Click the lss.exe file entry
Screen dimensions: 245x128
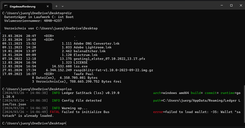pos(81,66)
